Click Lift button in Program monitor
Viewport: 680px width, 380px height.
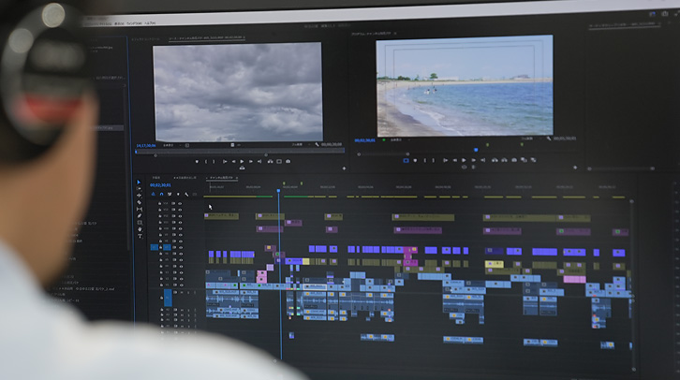click(495, 160)
